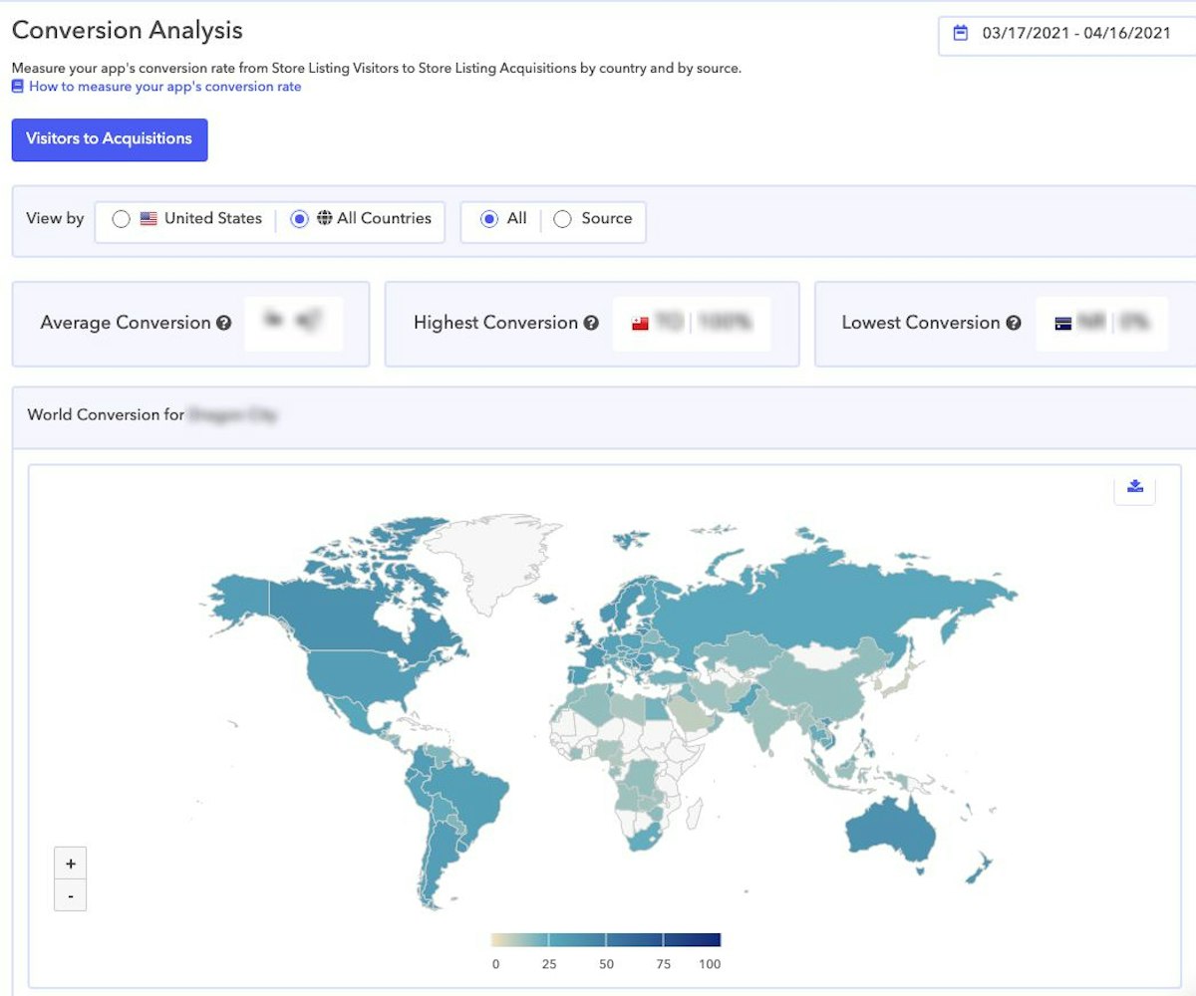Click the Lowest Conversion help icon
The image size is (1196, 996).
[1014, 323]
